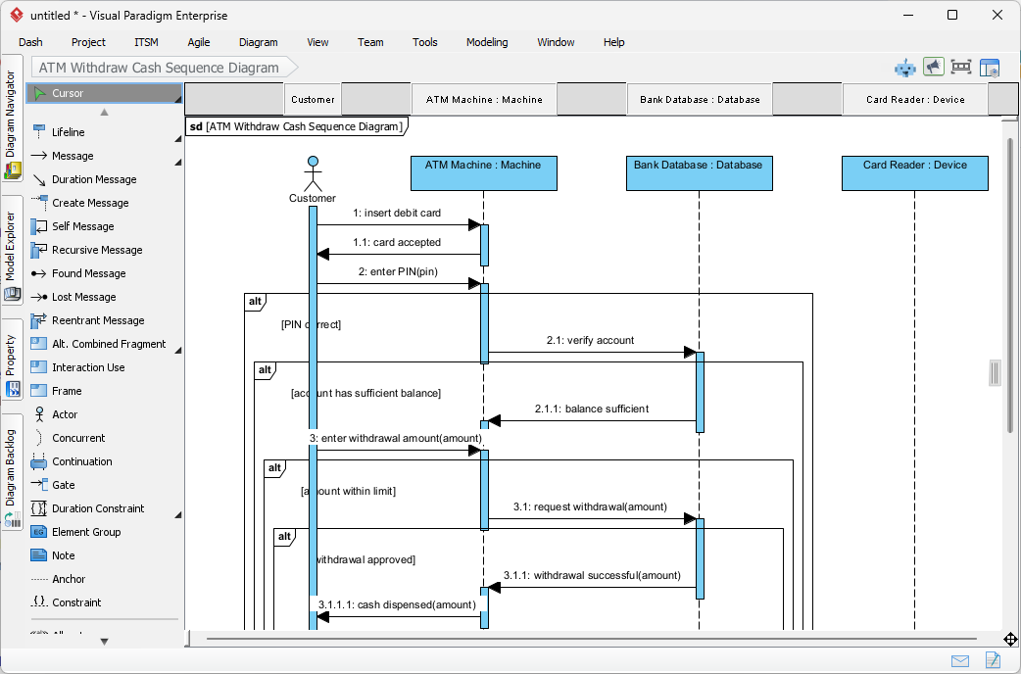Expand Alt. Combined Fragment options arrow
This screenshot has width=1021, height=674.
click(x=178, y=350)
